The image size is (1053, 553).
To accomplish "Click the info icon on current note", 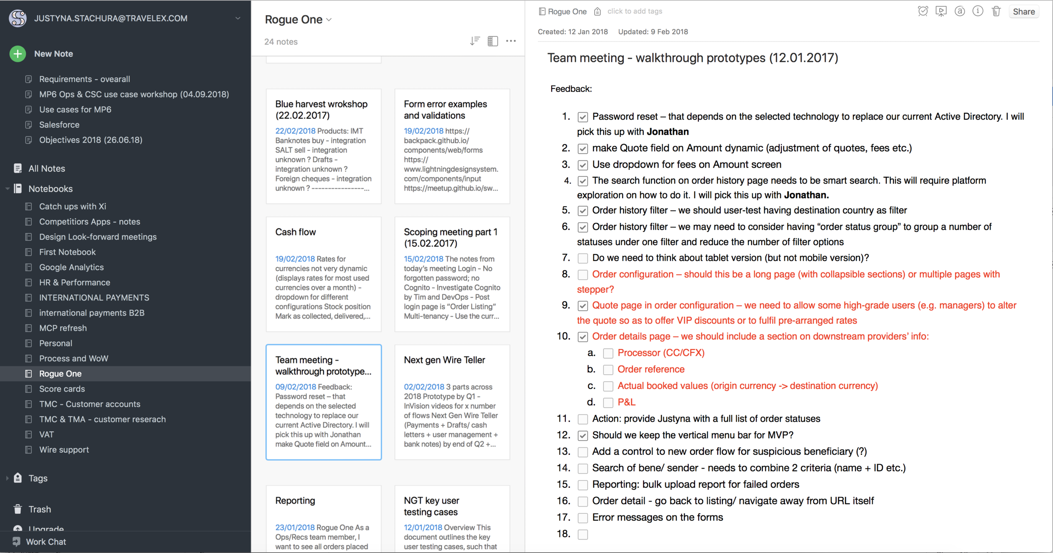I will [x=979, y=11].
